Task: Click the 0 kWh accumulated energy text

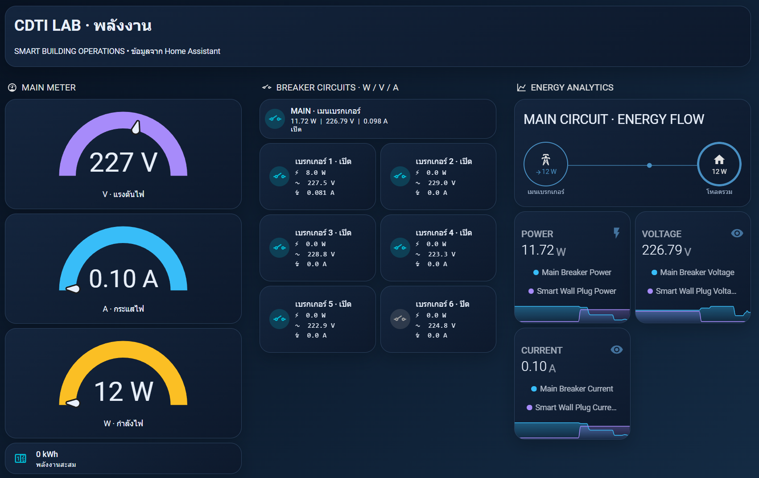Action: 47,454
